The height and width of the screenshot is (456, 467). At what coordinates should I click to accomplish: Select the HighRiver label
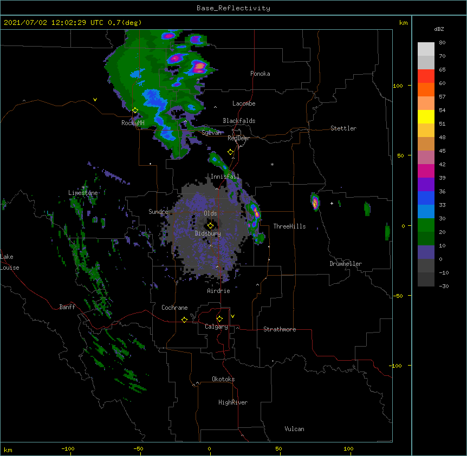pos(233,402)
